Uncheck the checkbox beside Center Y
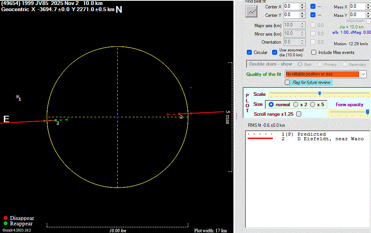 [x=313, y=15]
